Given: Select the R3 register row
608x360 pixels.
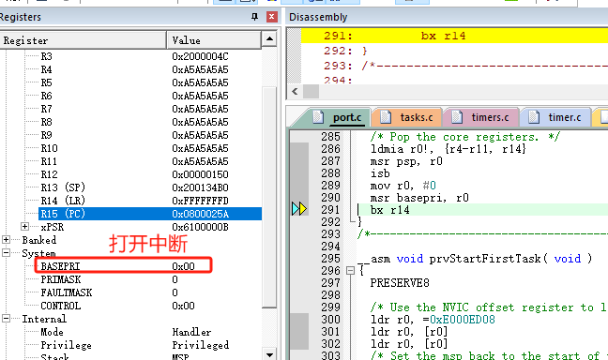Looking at the screenshot, I should pyautogui.click(x=150, y=56).
